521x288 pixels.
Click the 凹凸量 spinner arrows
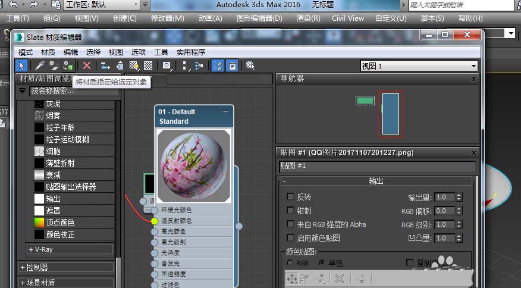(x=459, y=238)
